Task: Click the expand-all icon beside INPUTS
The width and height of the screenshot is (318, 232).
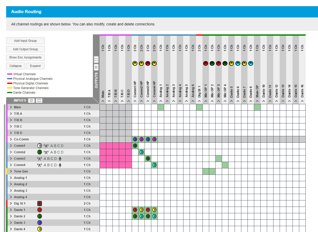Action: pos(39,101)
